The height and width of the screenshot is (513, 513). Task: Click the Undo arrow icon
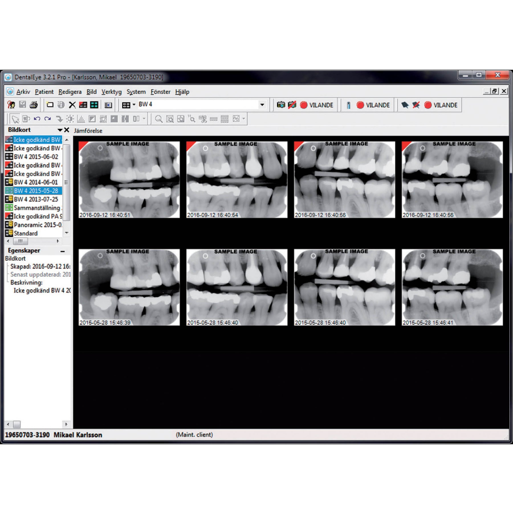pos(37,119)
